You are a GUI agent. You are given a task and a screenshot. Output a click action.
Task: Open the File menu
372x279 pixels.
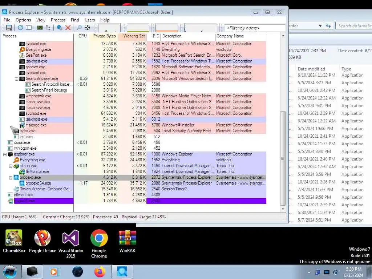[7, 20]
